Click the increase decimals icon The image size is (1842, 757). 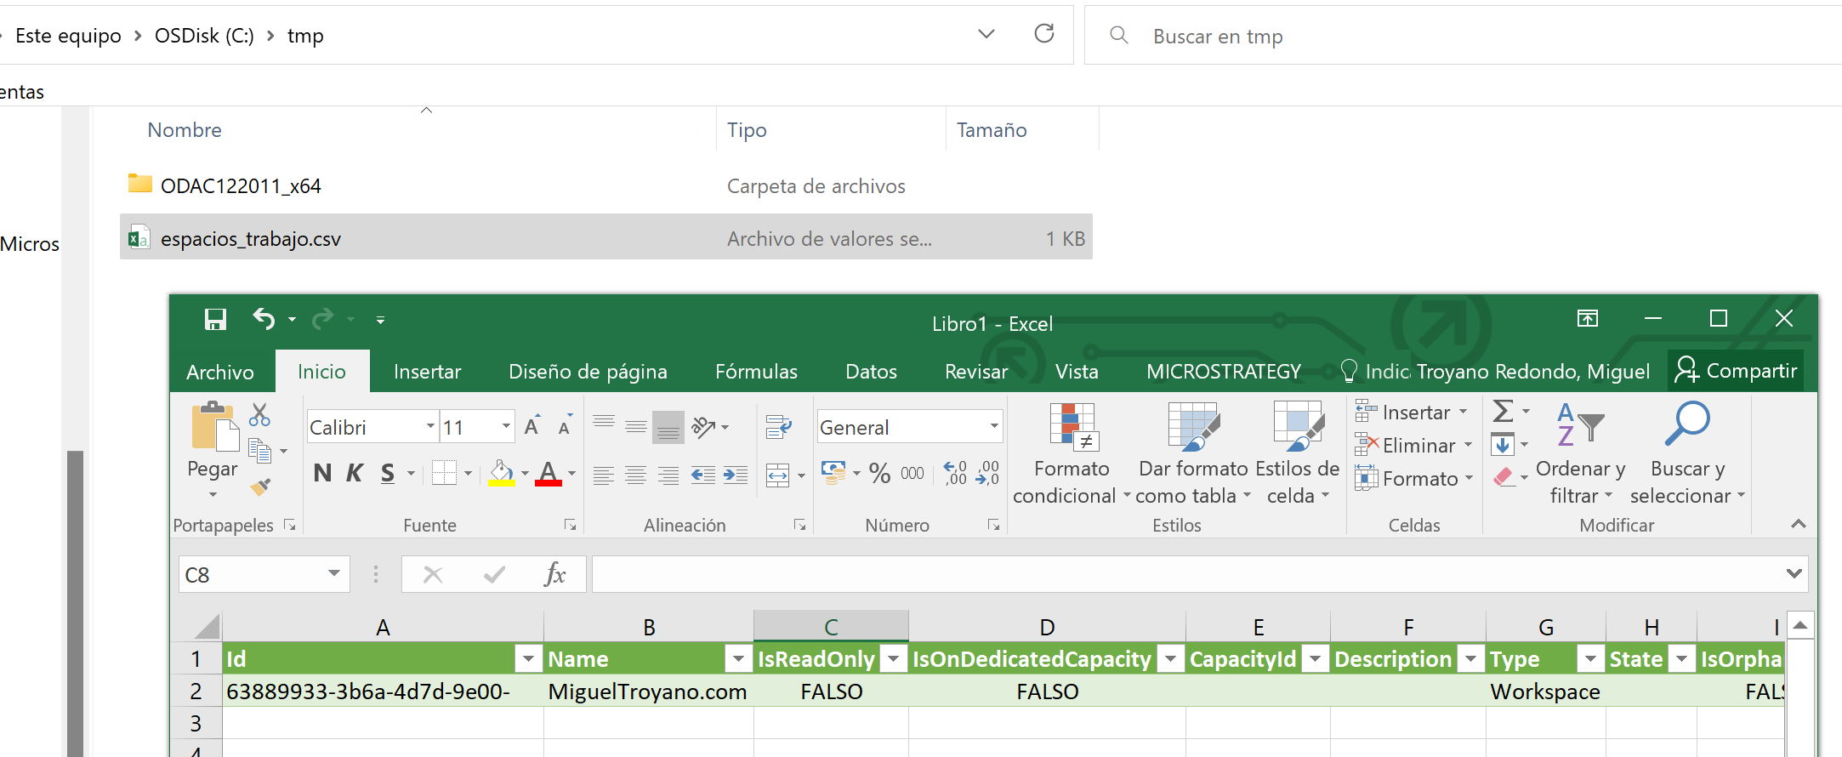click(x=955, y=473)
